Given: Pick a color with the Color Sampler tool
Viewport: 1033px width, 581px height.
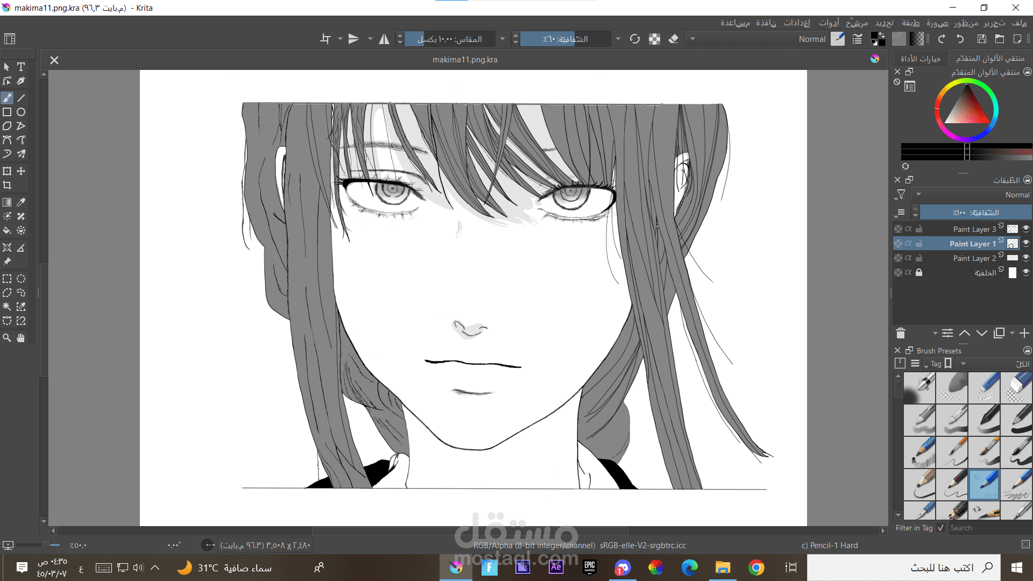Looking at the screenshot, I should [x=21, y=202].
